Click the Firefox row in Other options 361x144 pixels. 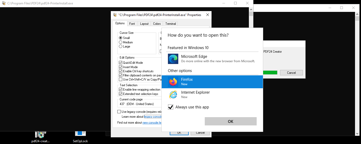coord(212,82)
